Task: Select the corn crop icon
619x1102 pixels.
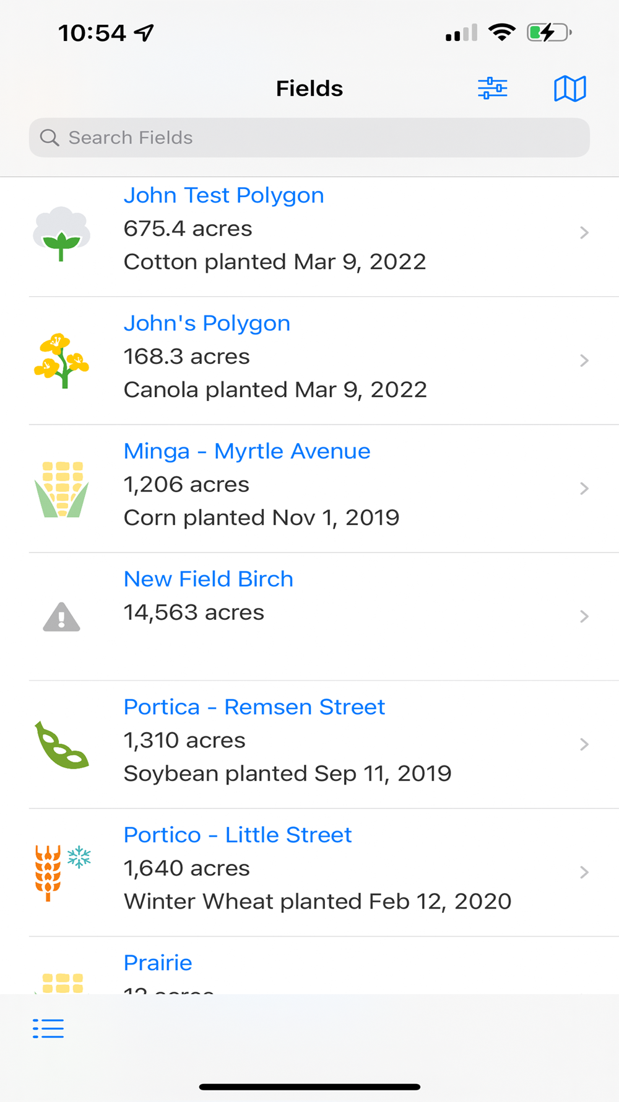Action: click(x=61, y=489)
